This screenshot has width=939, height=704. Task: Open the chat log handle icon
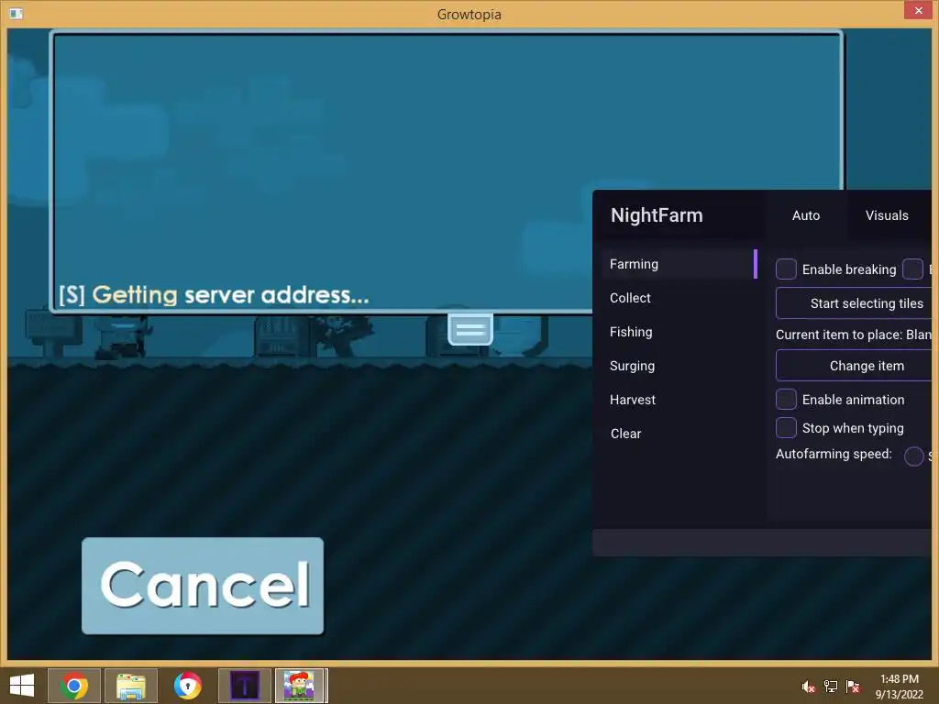(x=470, y=329)
